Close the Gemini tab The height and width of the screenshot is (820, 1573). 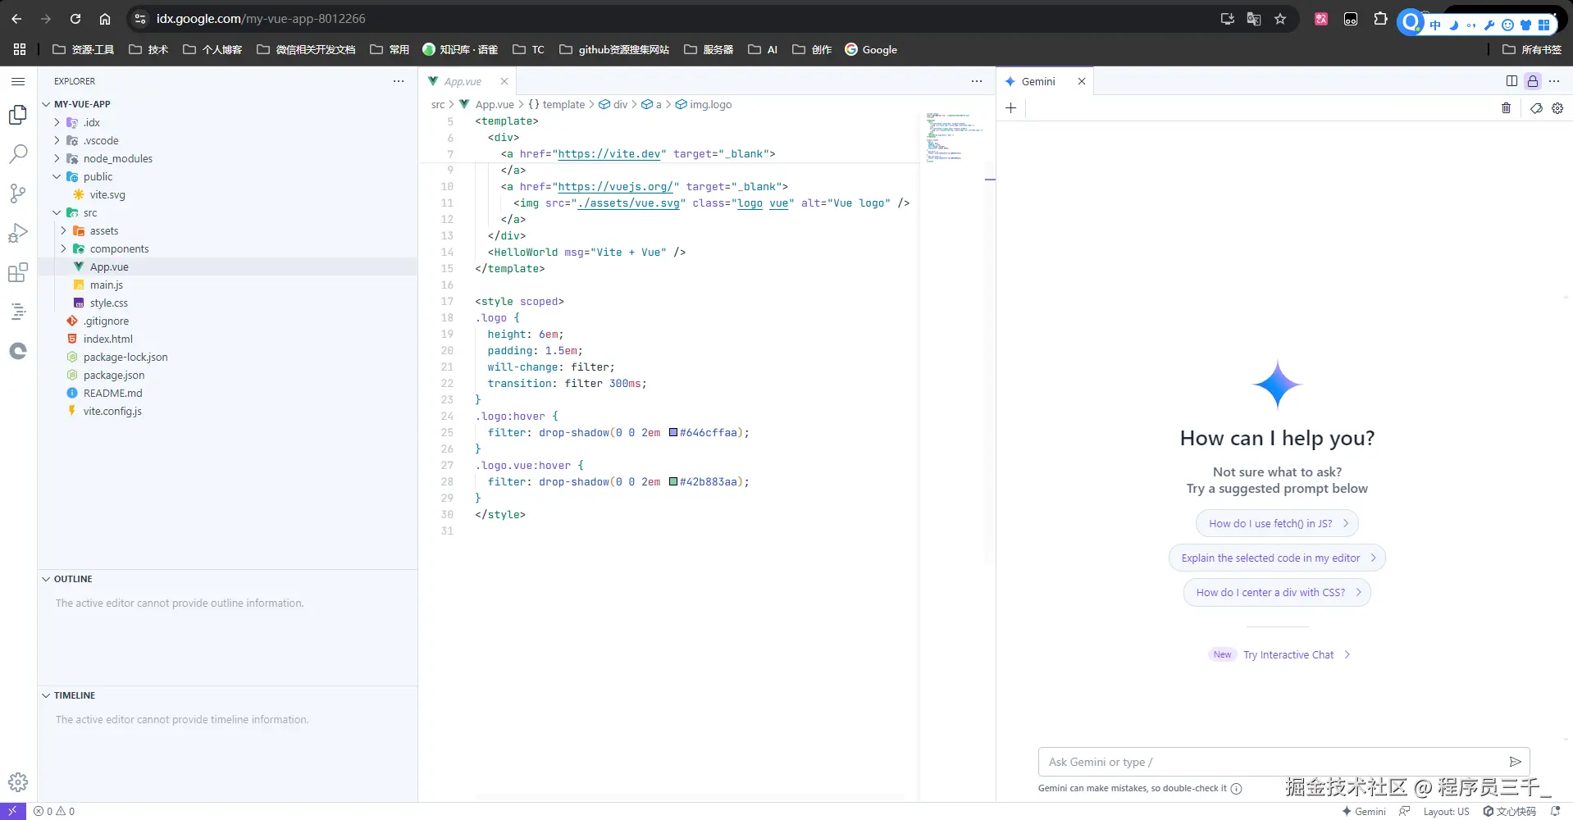tap(1082, 81)
